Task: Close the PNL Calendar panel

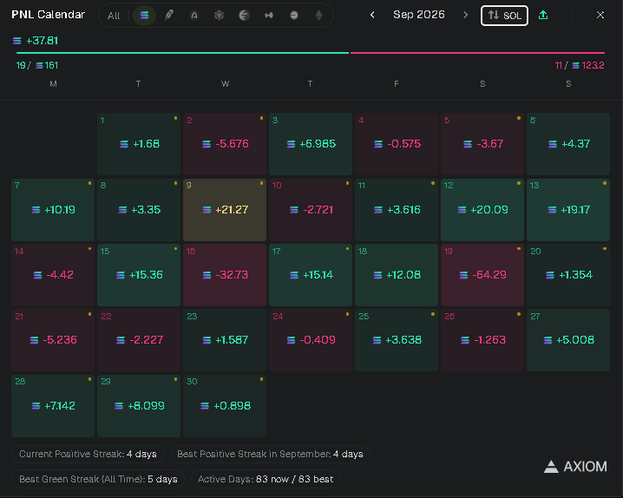Action: (600, 15)
